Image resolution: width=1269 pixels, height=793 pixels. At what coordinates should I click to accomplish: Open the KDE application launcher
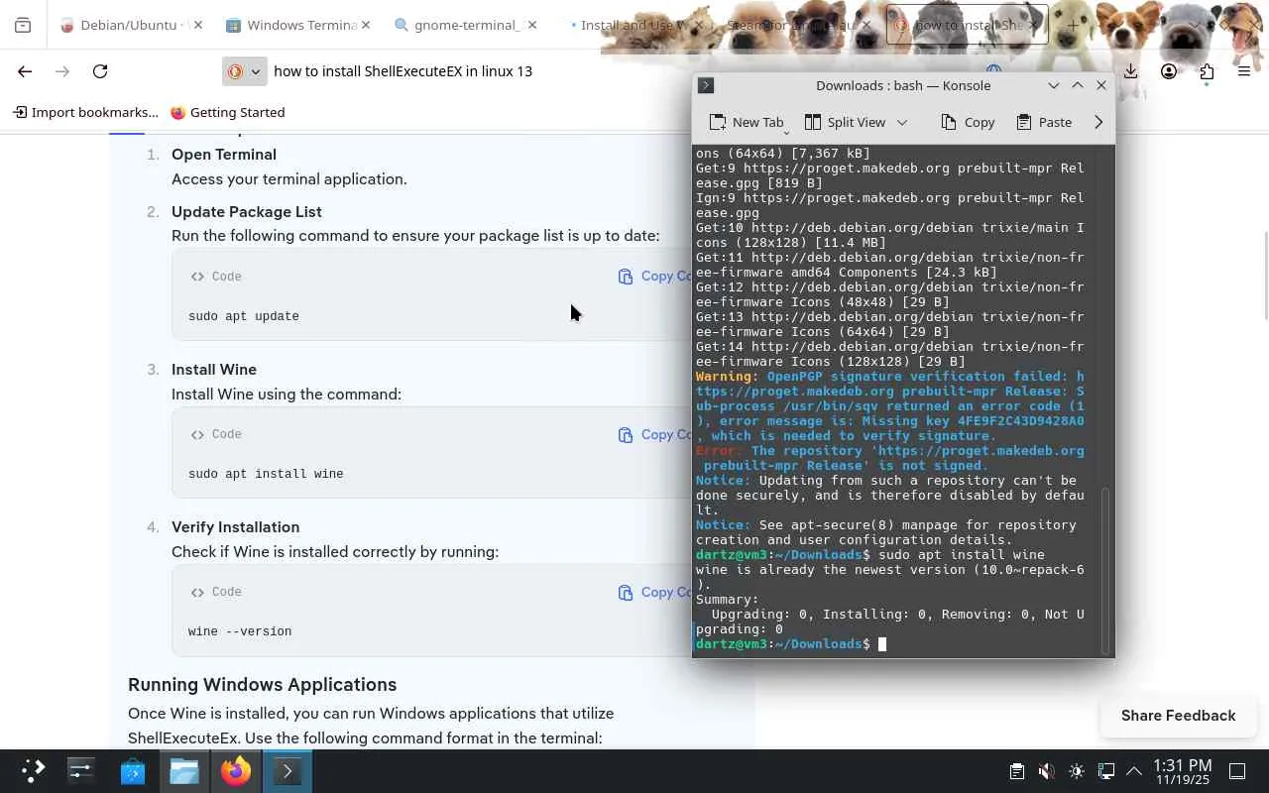point(34,770)
